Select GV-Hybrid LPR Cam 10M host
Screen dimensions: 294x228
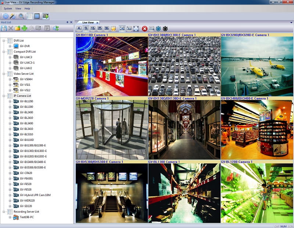35,195
